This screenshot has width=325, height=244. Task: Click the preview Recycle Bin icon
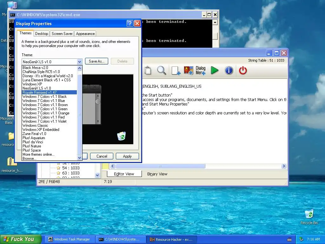click(122, 136)
